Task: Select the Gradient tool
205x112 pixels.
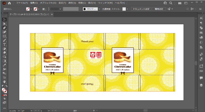Action: [4, 61]
